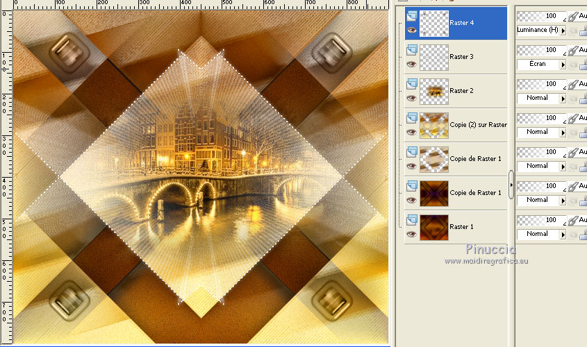
Task: Hide the Raster 4 layer with its eye
Action: (x=412, y=31)
